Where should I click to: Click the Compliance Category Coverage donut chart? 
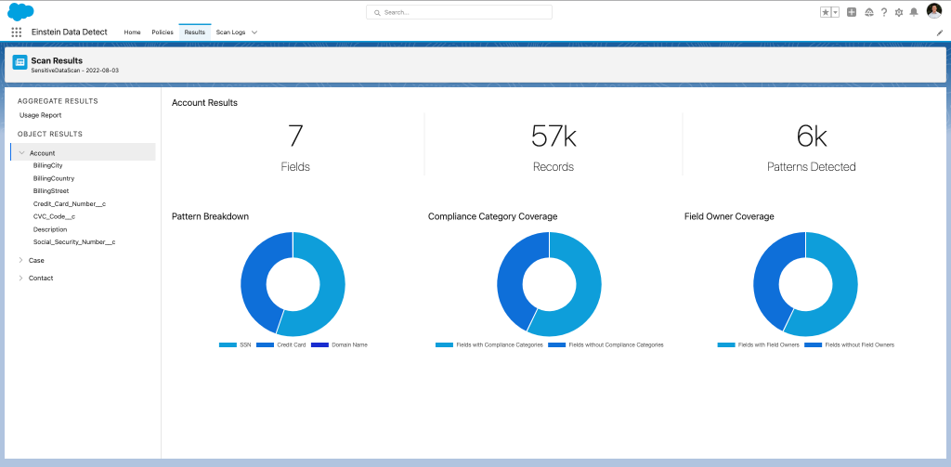coord(549,284)
